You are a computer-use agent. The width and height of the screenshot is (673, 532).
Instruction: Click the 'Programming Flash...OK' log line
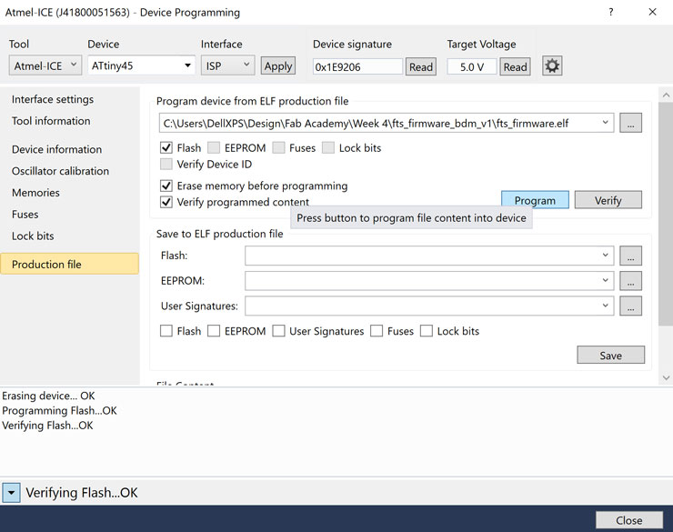(59, 410)
